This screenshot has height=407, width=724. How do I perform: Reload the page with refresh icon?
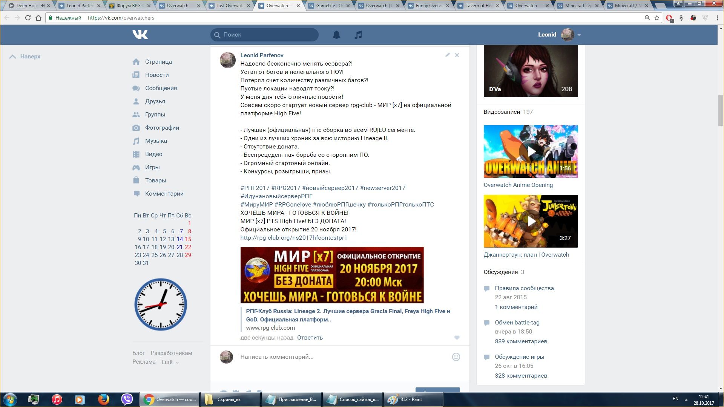28,18
